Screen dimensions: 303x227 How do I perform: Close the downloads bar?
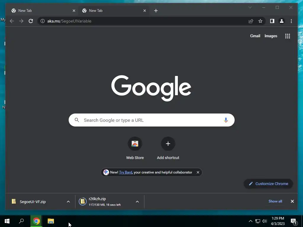pyautogui.click(x=292, y=201)
